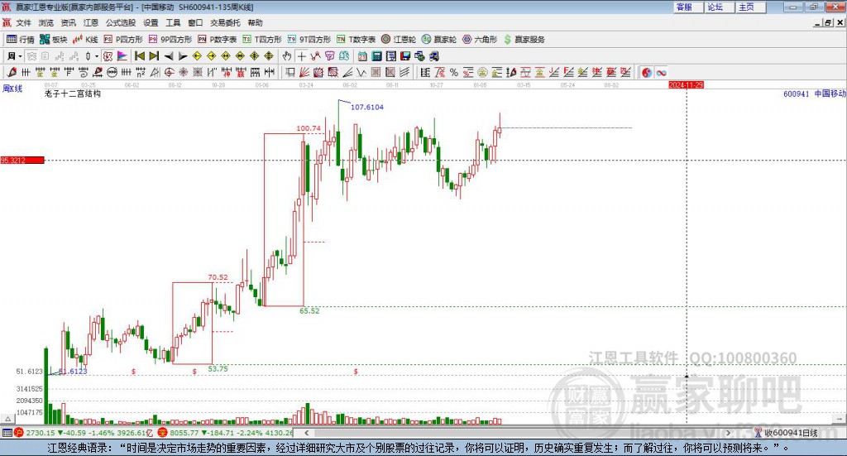Open the P数字表 number table
The width and height of the screenshot is (847, 456).
[x=218, y=40]
